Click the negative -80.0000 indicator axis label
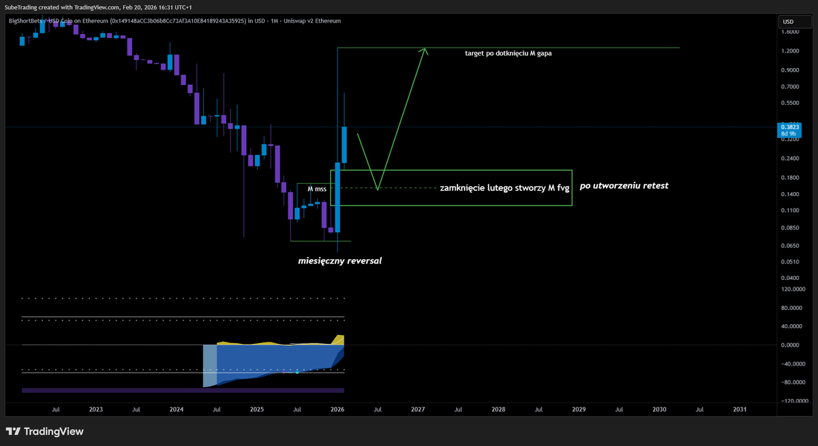 (x=791, y=383)
